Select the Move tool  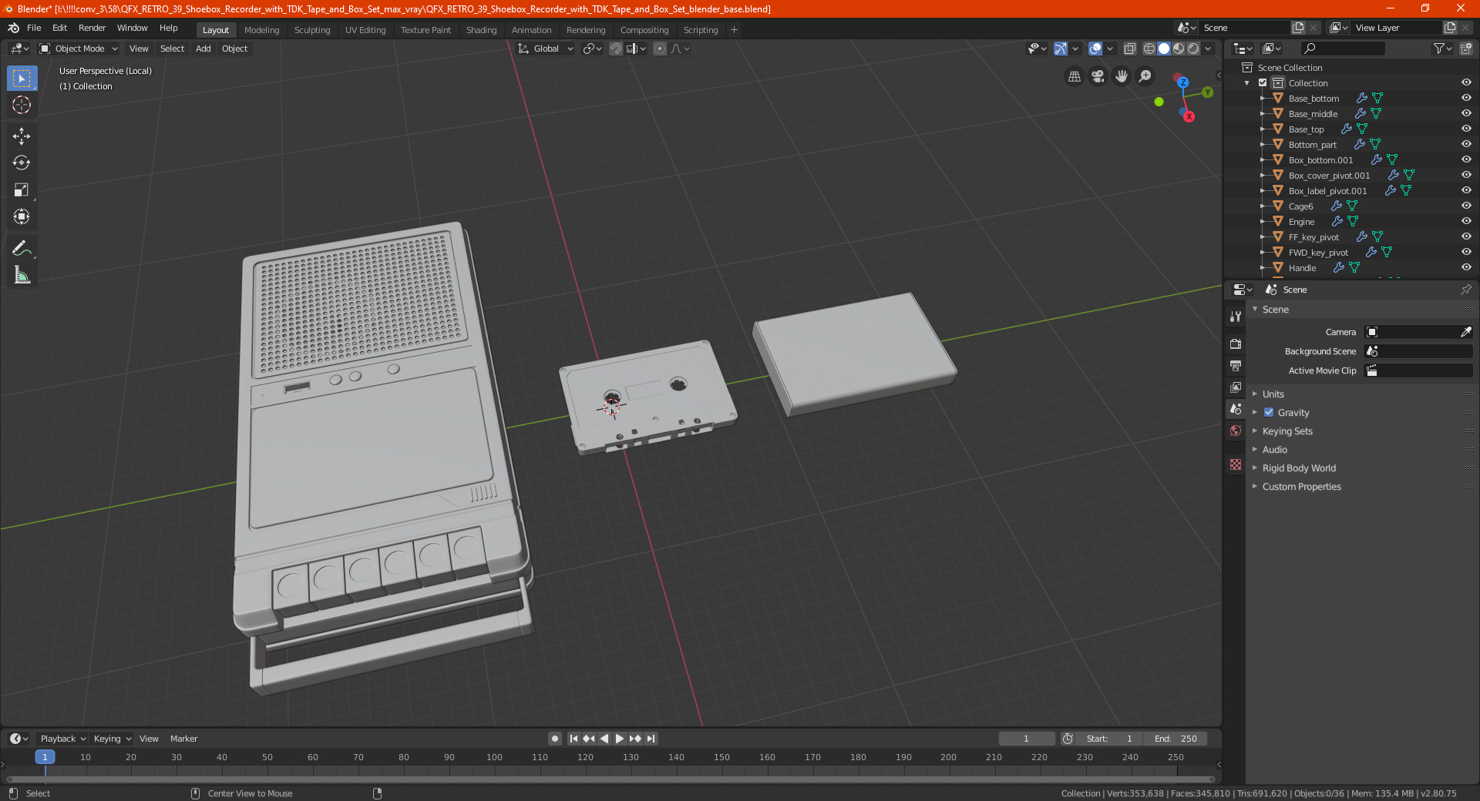[x=22, y=136]
